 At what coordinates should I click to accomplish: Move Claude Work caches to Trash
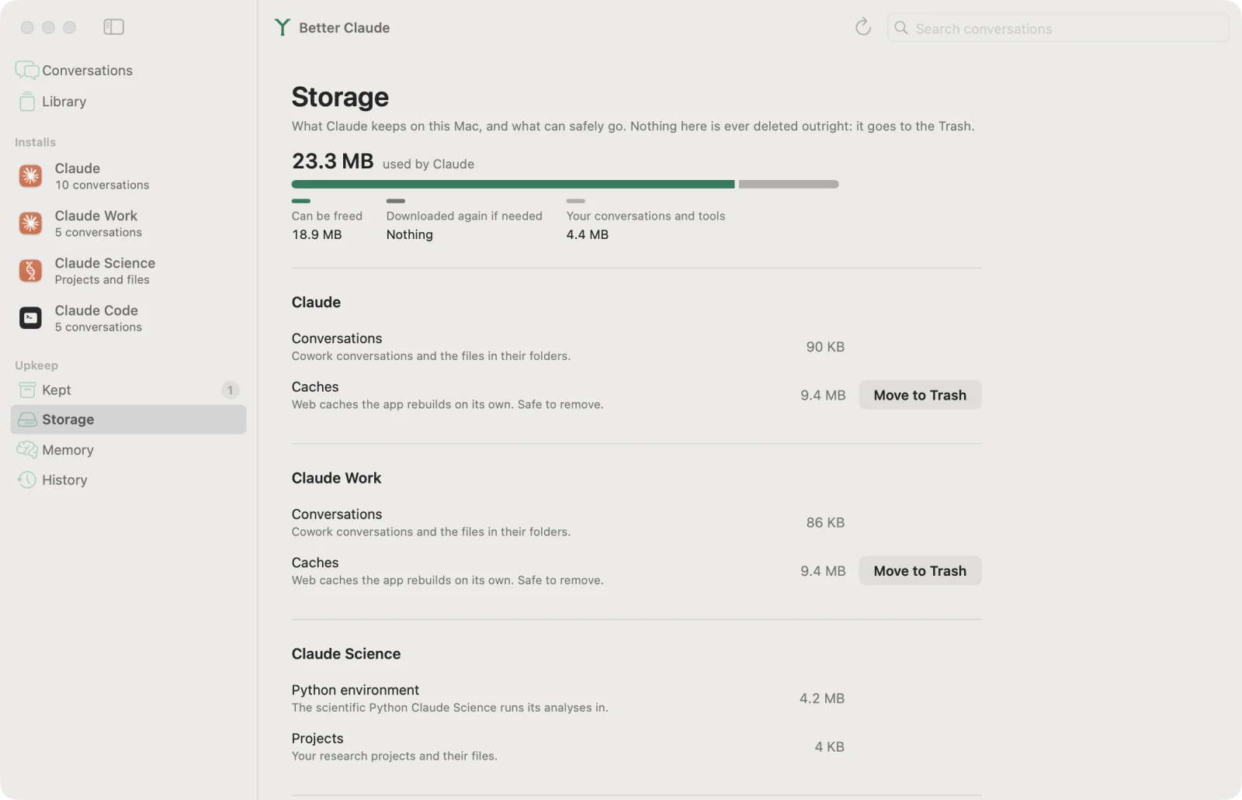920,571
